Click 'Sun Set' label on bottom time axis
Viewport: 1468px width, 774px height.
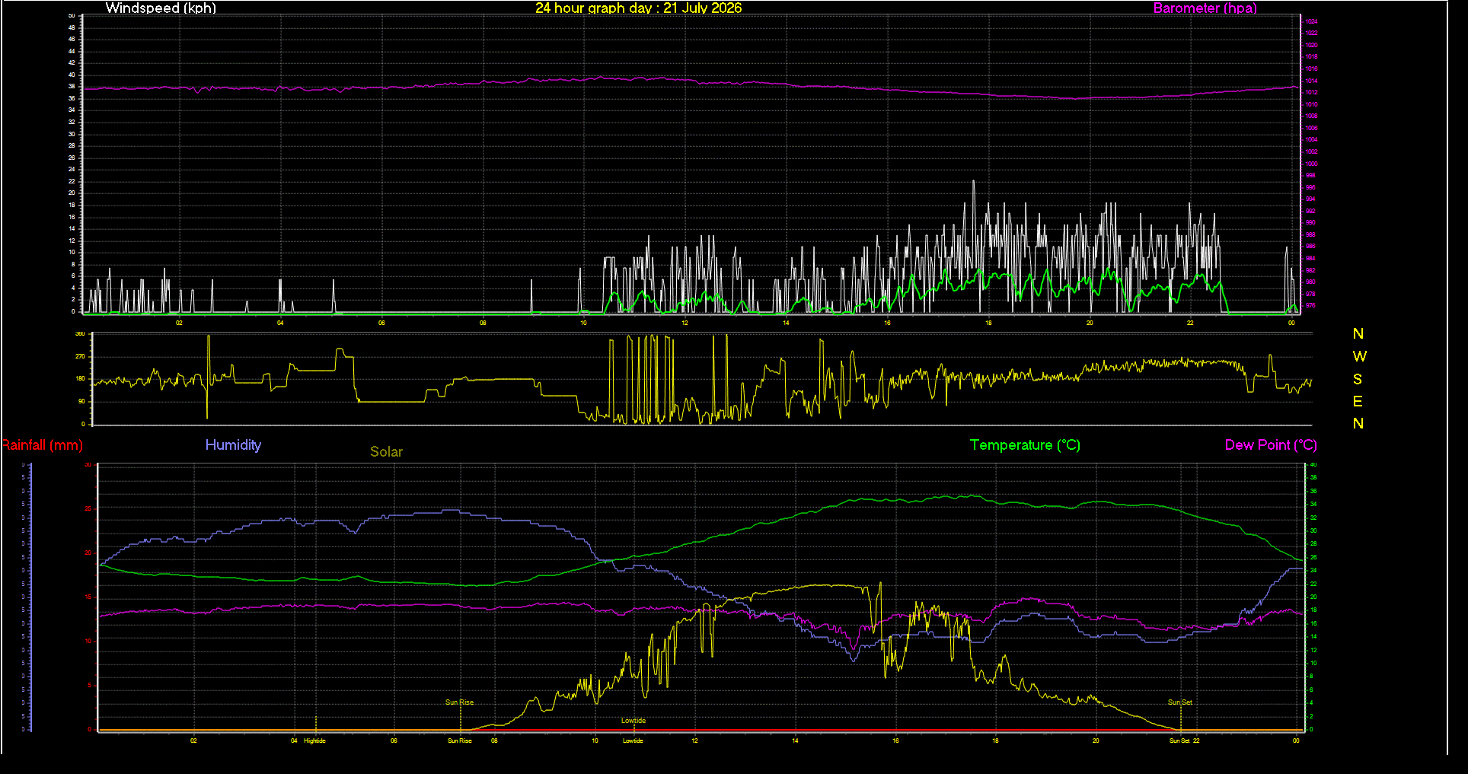(1179, 741)
